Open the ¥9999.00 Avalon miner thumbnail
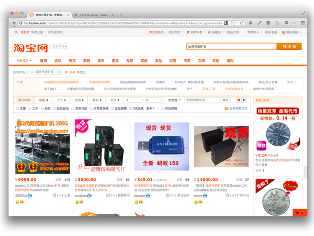 pos(42,146)
